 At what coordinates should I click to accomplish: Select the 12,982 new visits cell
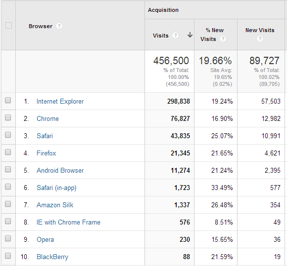click(x=271, y=118)
